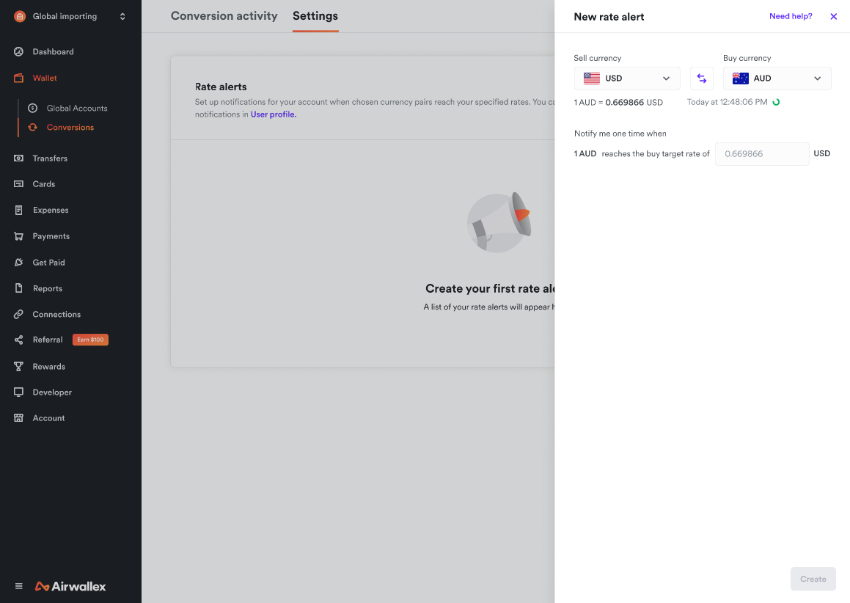Screen dimensions: 850x603
Task: Click the target rate input field
Action: tap(761, 154)
